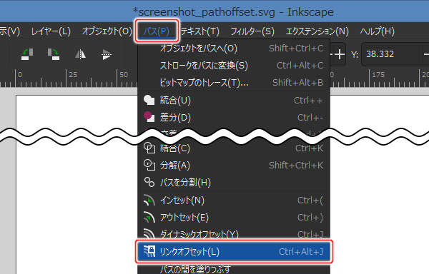Screen dimensions: 429x274
Task: Click the break apart icon beside 分解(A)
Action: pos(149,165)
